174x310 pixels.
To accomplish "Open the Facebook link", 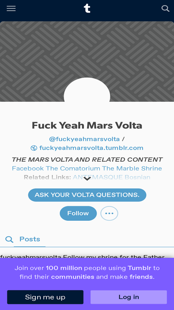I will (x=28, y=168).
